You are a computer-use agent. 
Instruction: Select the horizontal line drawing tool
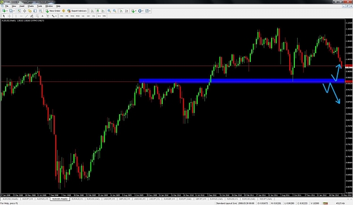coord(21,16)
